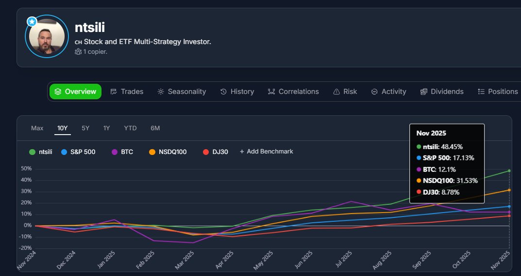Click 'ntsili: 48.45%' in tooltip
The image size is (521, 276).
point(439,147)
